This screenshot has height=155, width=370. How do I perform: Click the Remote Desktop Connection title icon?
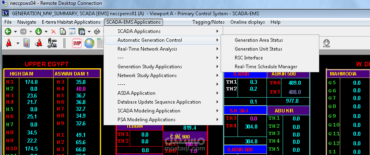tap(4, 3)
